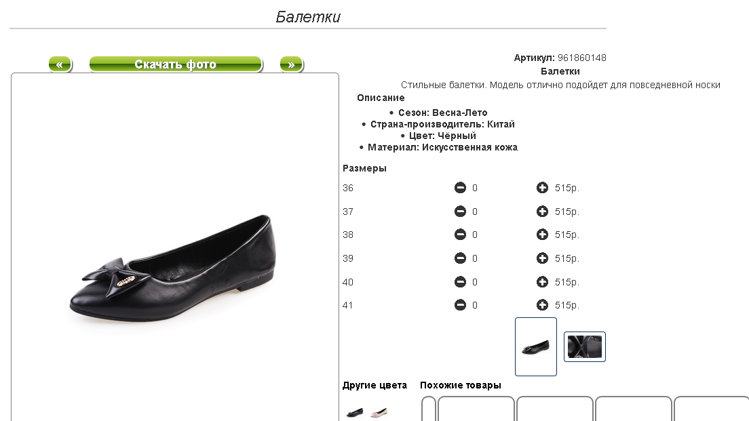Select the second close-up thumbnail
The image size is (749, 421).
point(584,346)
